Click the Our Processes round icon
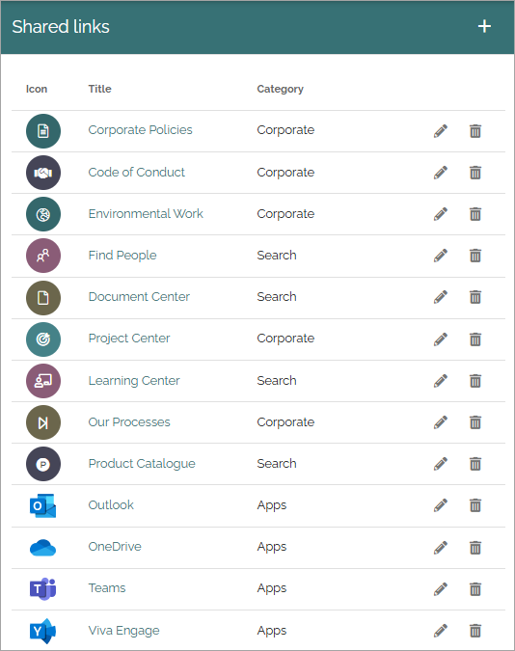 tap(43, 422)
